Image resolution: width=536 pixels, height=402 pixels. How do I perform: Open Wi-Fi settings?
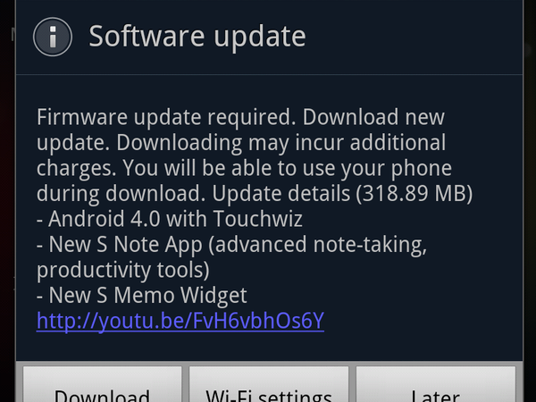[x=269, y=384]
